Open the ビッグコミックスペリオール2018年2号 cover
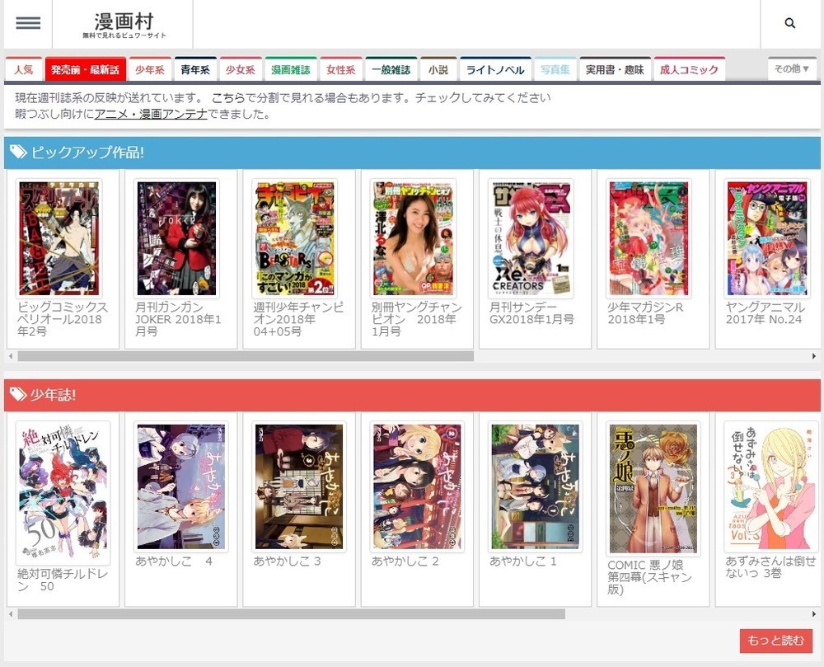Viewport: 824px width, 667px height. pyautogui.click(x=59, y=238)
